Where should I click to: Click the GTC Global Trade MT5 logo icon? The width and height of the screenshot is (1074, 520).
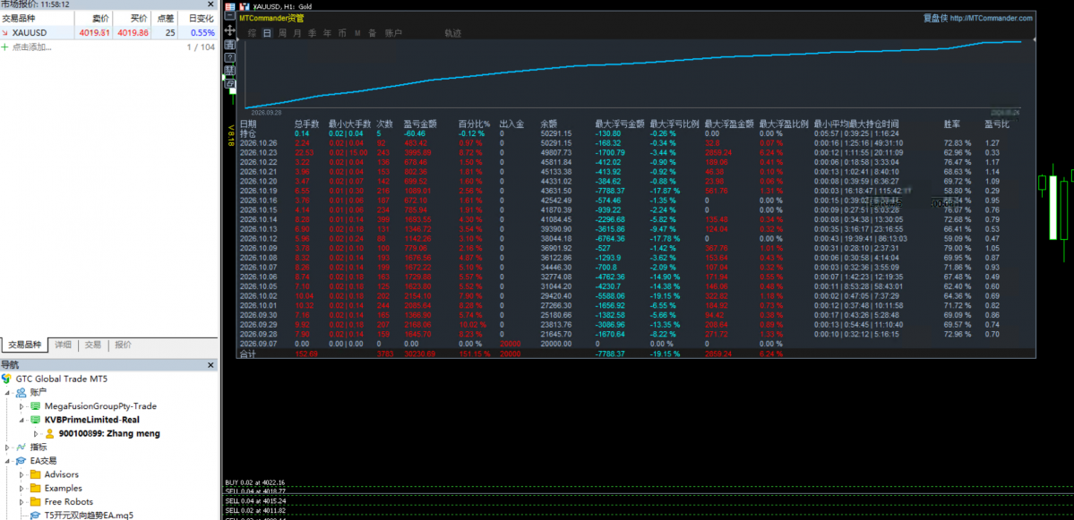[x=7, y=379]
